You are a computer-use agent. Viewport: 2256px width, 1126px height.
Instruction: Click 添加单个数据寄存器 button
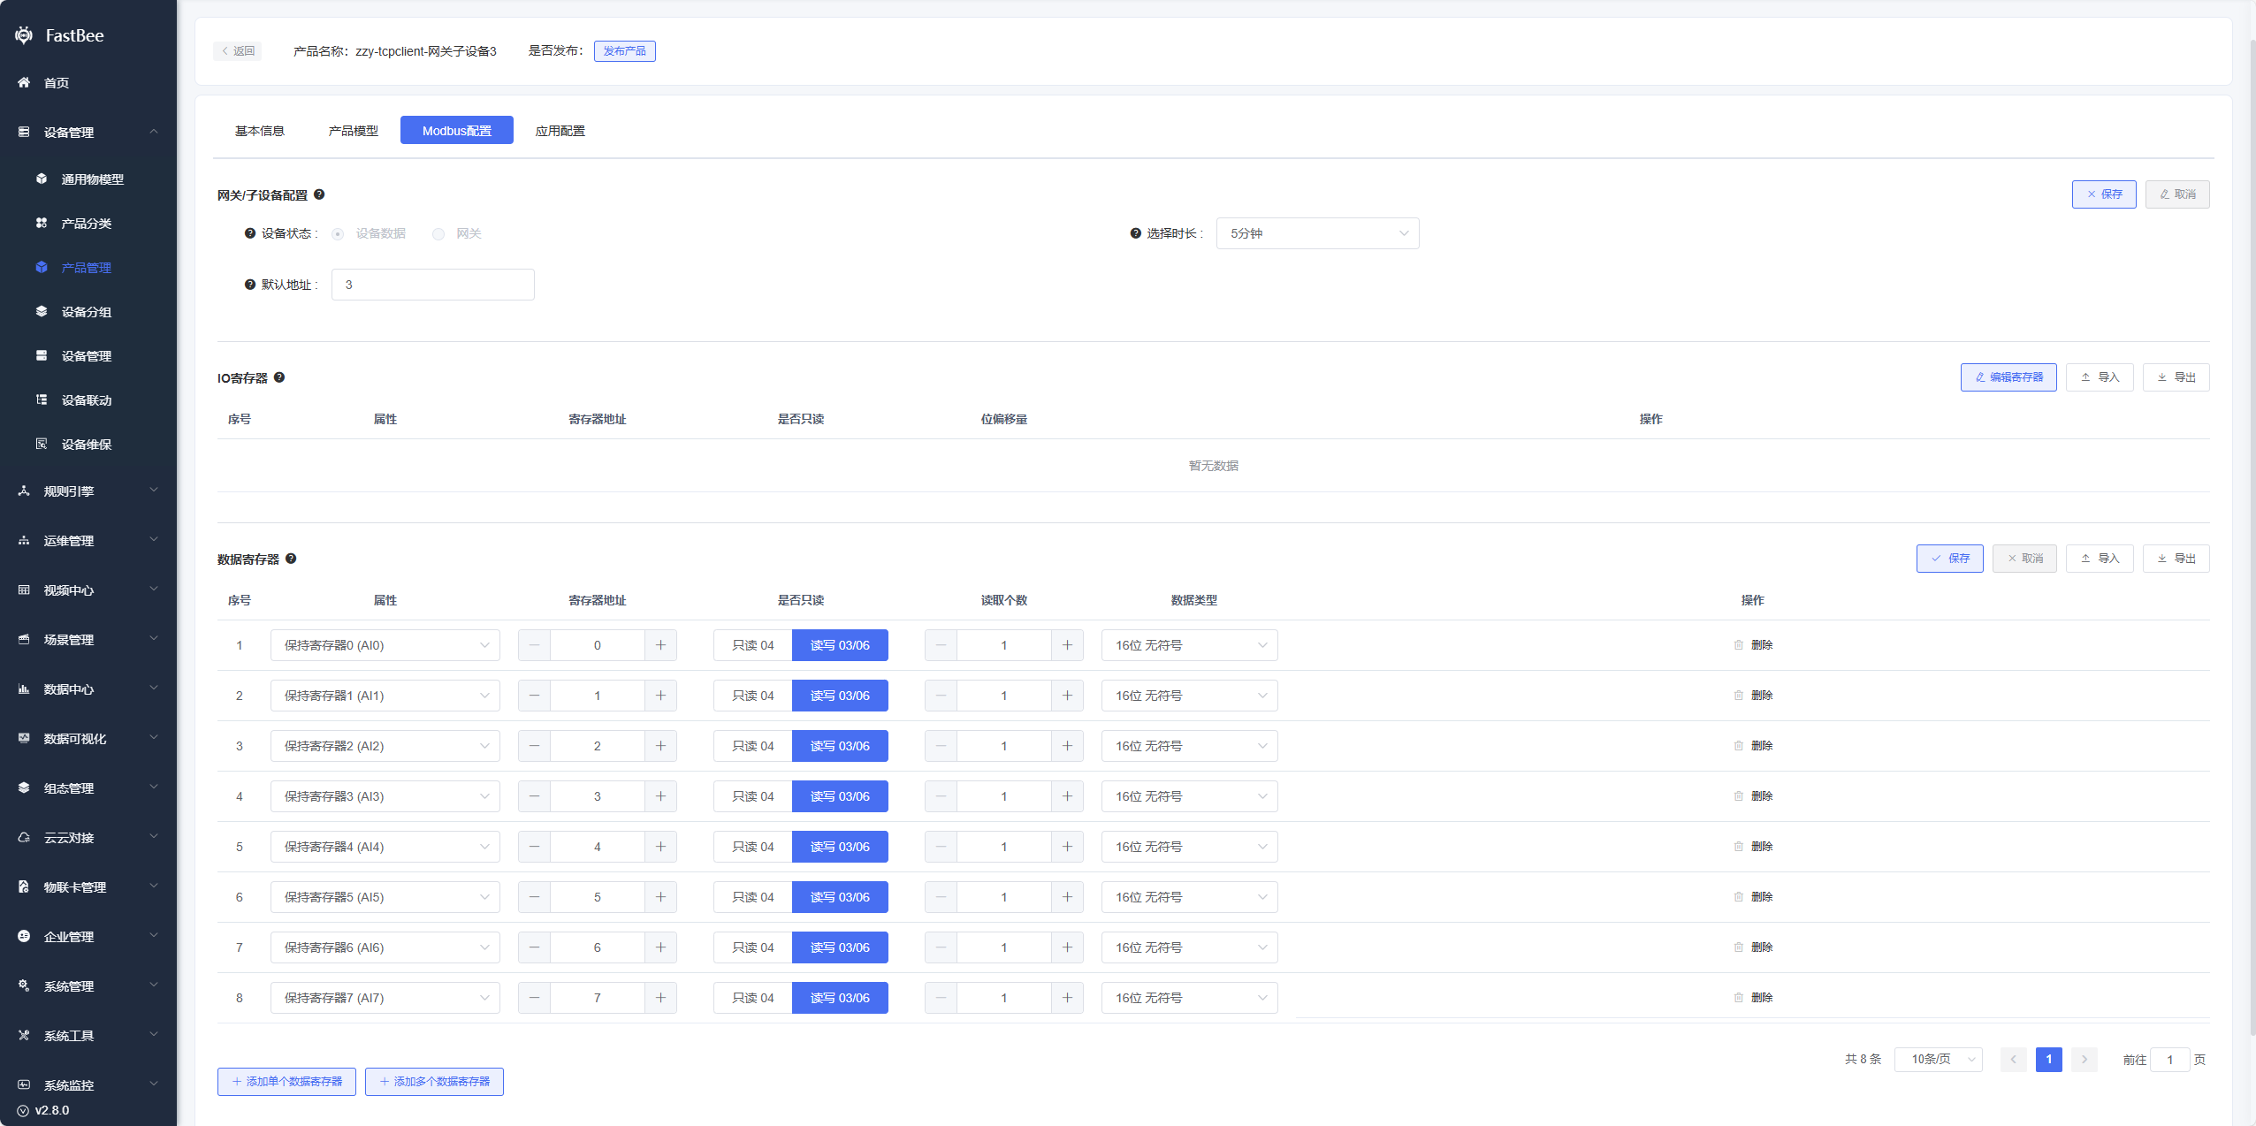point(286,1082)
